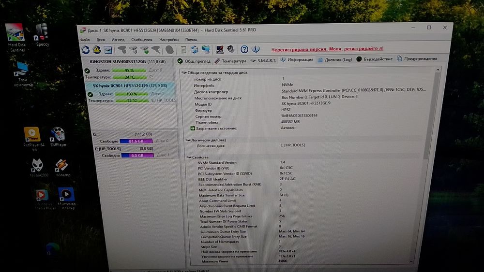Click the disk test icon with green checkmark
Screen dimensions: 484x272
click(x=144, y=50)
